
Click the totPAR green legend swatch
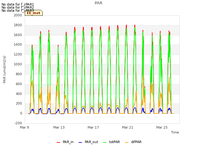pos(105,142)
